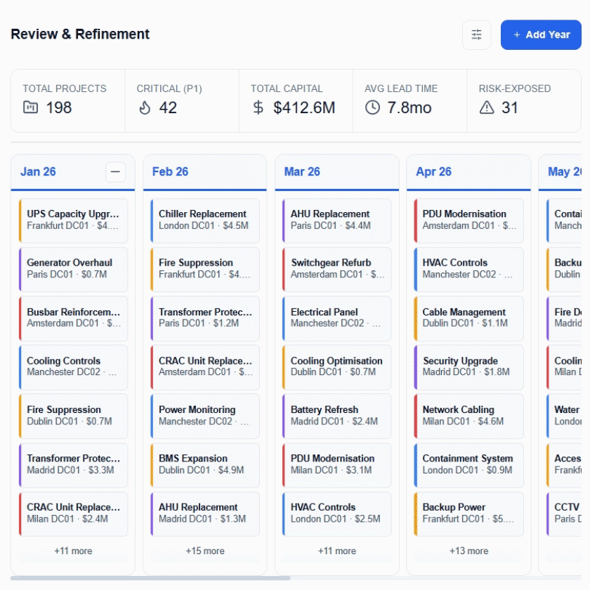Show +11 more projects in Mar 26
This screenshot has height=590, width=590.
(x=336, y=551)
